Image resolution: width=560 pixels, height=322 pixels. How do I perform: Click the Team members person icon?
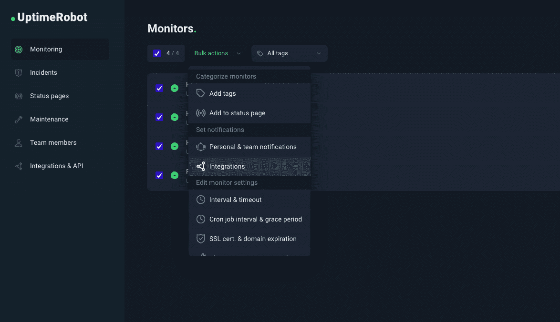point(18,142)
